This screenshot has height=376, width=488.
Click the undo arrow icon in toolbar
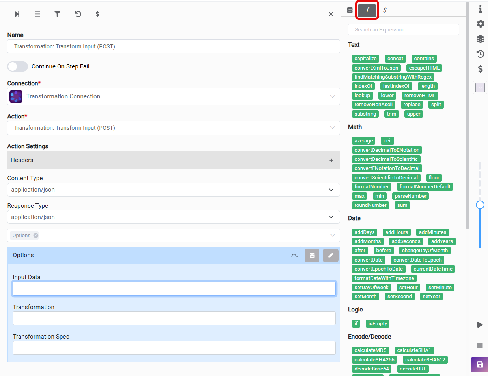(78, 14)
